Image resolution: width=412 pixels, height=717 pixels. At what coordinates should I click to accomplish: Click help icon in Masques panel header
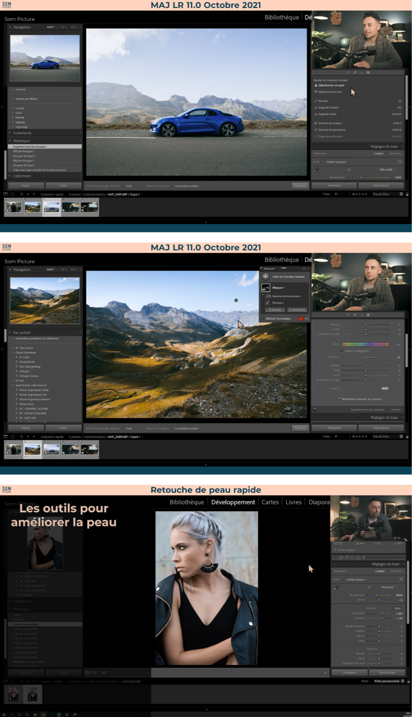point(304,268)
